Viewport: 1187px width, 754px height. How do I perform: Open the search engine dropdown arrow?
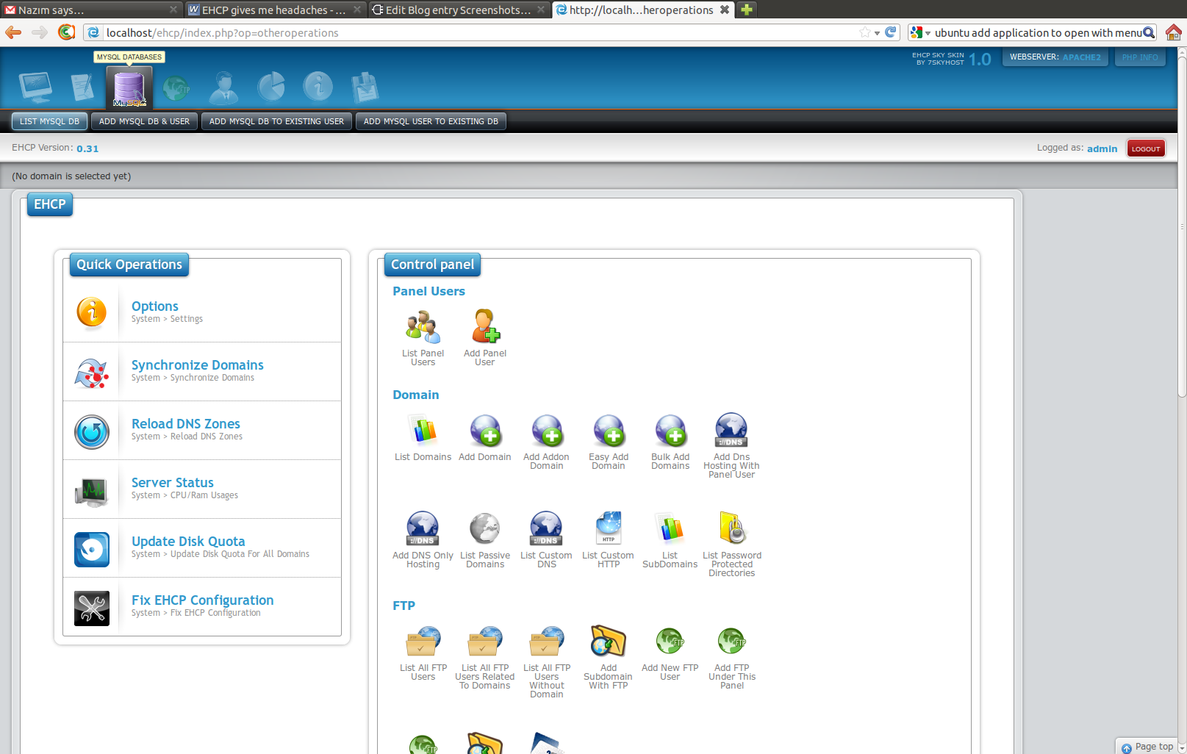pos(928,33)
